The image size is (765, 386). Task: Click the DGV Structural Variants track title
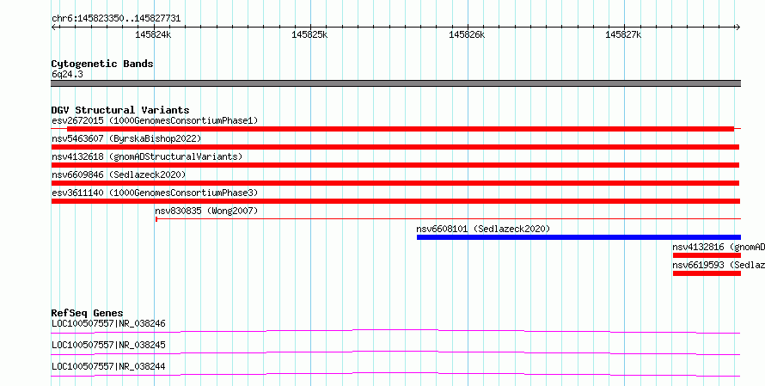pos(120,110)
